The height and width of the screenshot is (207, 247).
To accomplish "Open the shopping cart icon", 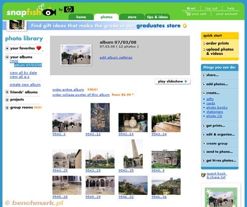I will coord(188,14).
